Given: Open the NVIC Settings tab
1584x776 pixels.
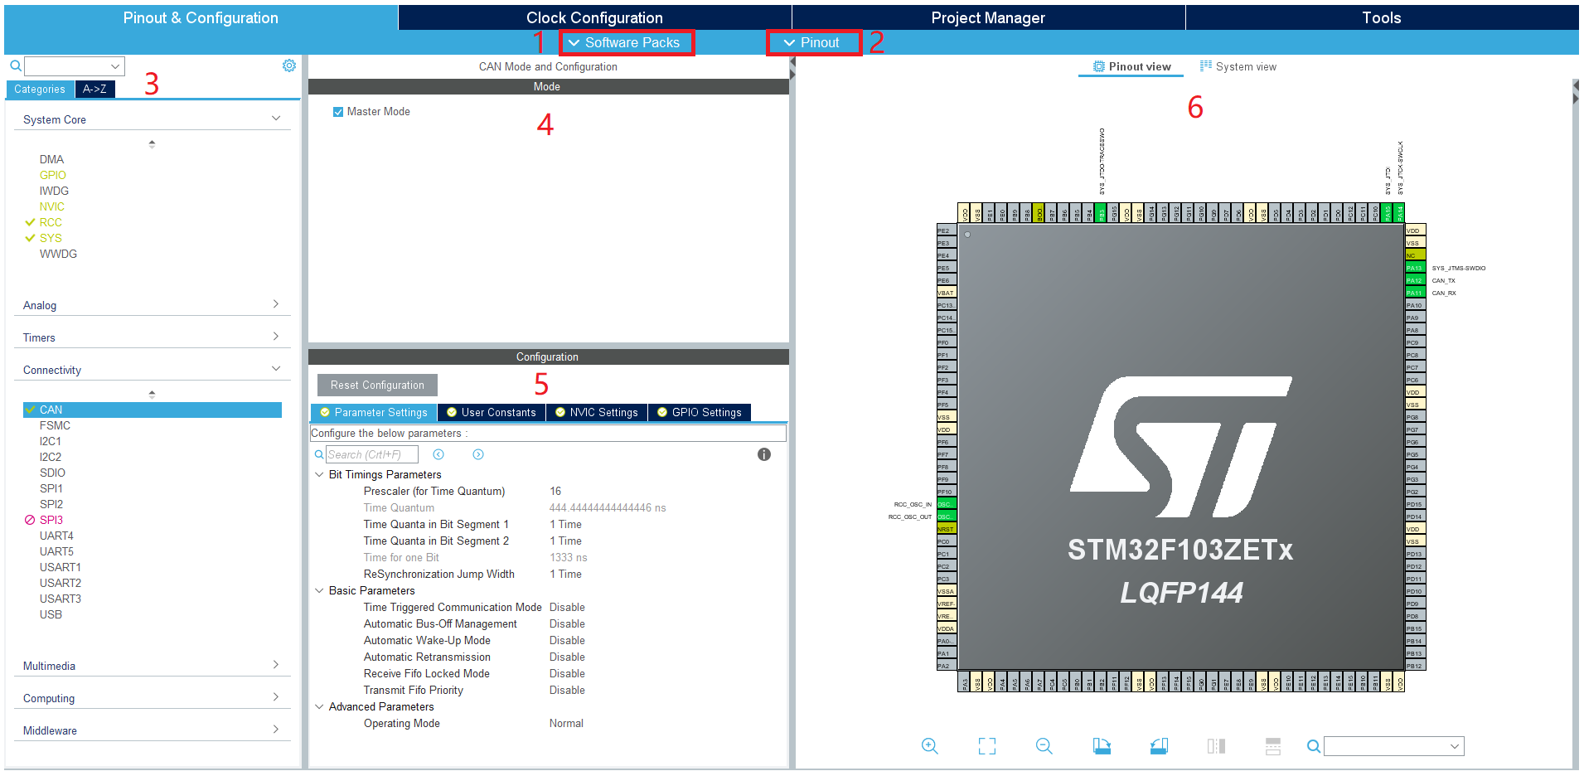Looking at the screenshot, I should [597, 412].
